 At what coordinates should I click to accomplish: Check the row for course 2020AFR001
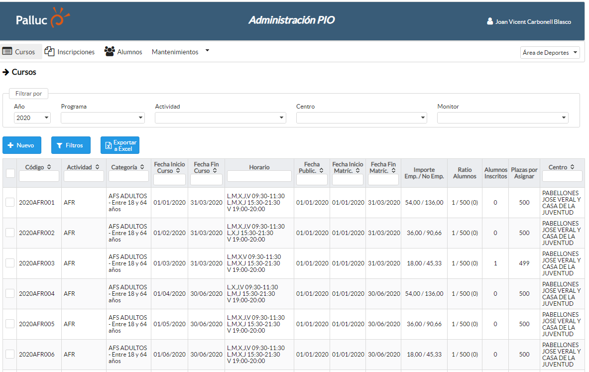(10, 202)
